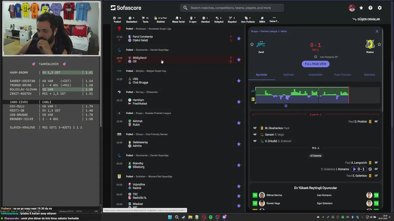Open the Tenis sport category

click(x=145, y=20)
